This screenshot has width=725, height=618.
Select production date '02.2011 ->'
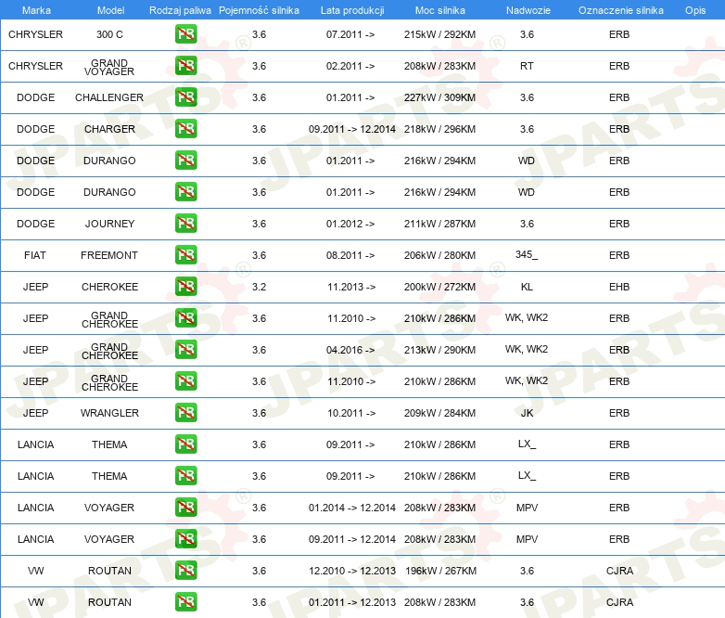click(350, 66)
